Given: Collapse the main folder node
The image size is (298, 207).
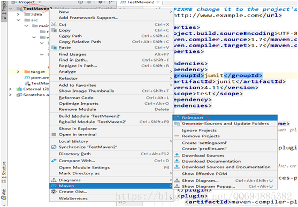Looking at the screenshot, I should point(26,26).
